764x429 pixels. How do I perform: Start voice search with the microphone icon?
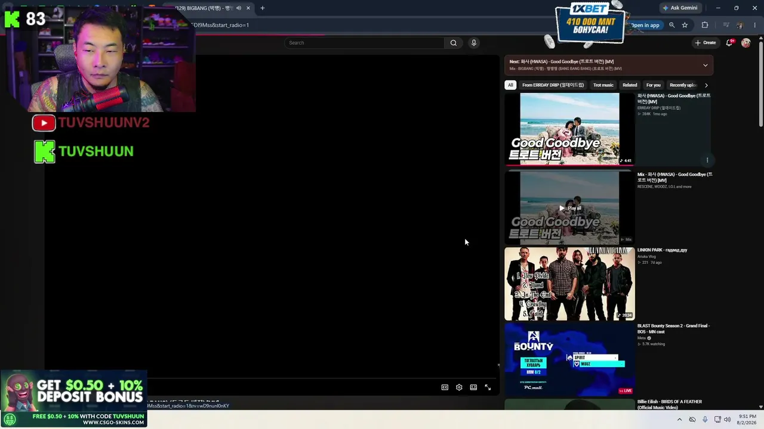474,43
